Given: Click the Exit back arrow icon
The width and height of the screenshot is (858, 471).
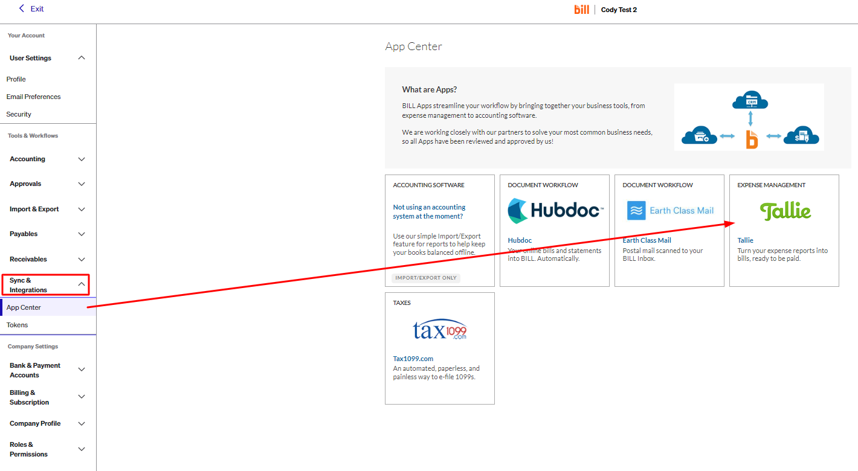Looking at the screenshot, I should [x=22, y=8].
